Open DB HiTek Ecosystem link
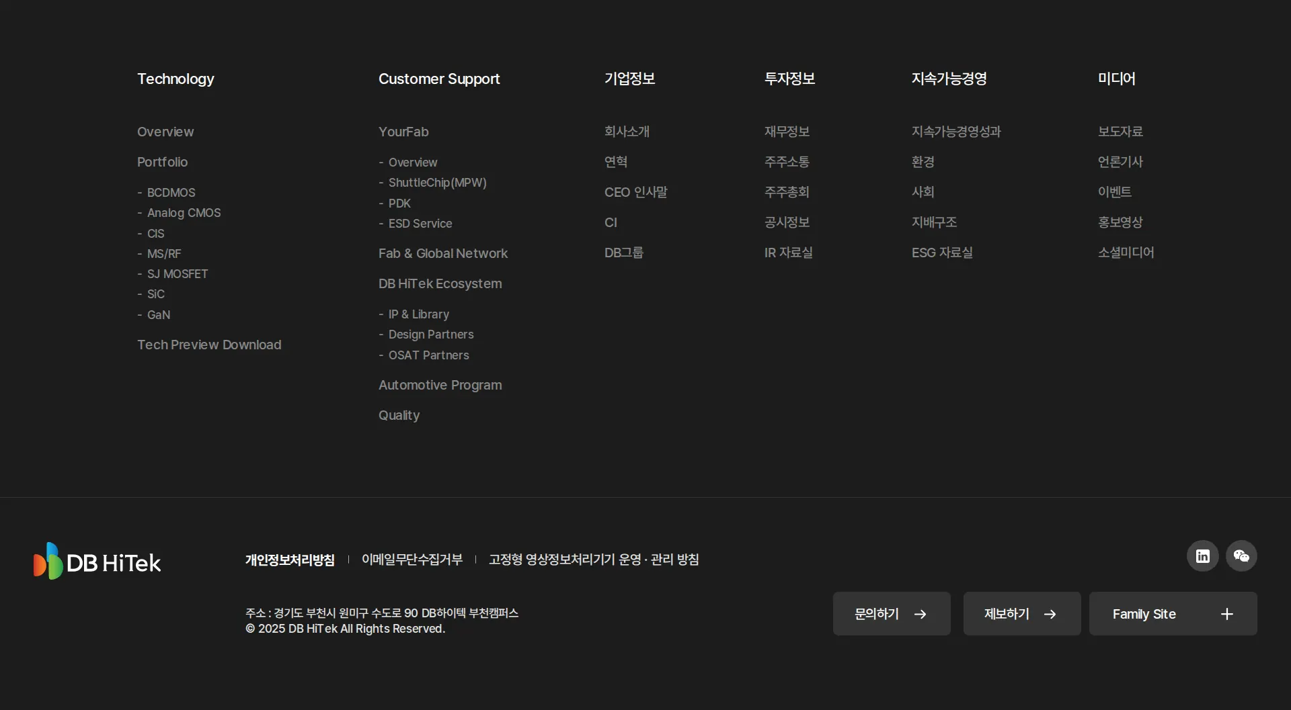 tap(440, 283)
